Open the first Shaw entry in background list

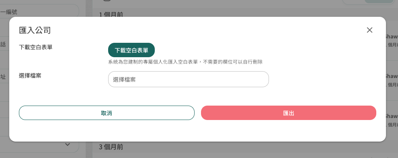pyautogui.click(x=392, y=40)
